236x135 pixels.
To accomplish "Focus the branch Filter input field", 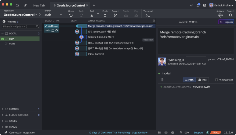I will pyautogui.click(x=20, y=26).
